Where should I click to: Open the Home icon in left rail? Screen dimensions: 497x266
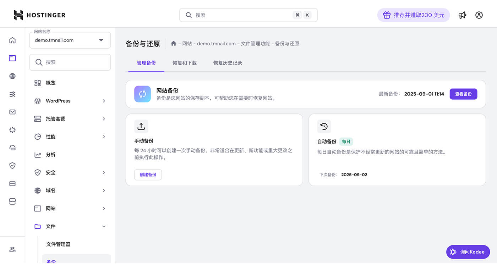[12, 40]
